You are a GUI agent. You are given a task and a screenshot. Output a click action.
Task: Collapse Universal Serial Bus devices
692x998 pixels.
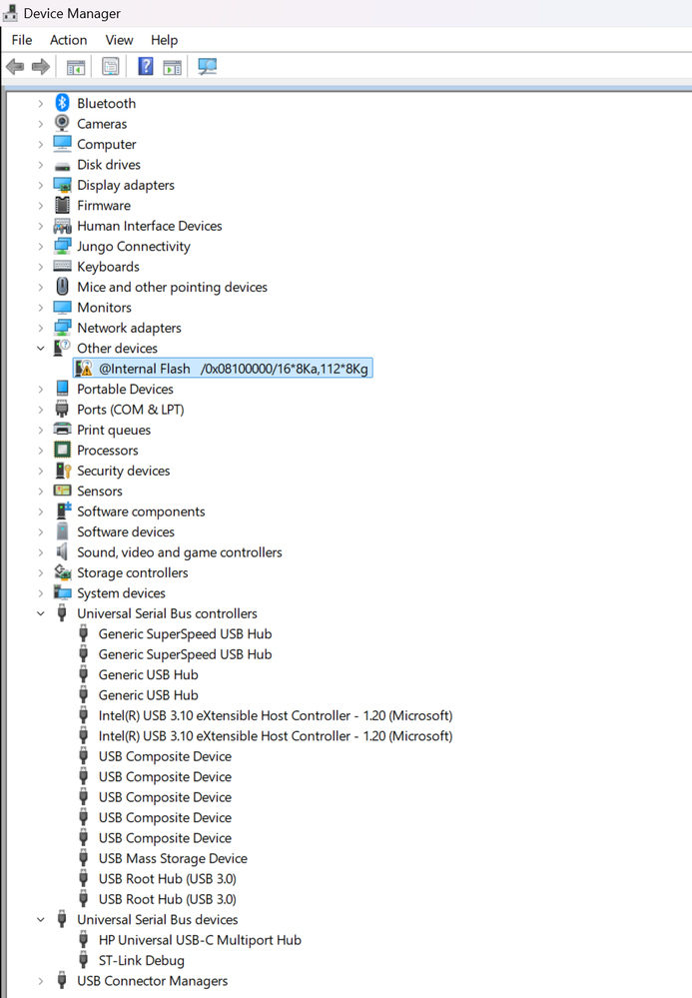41,920
